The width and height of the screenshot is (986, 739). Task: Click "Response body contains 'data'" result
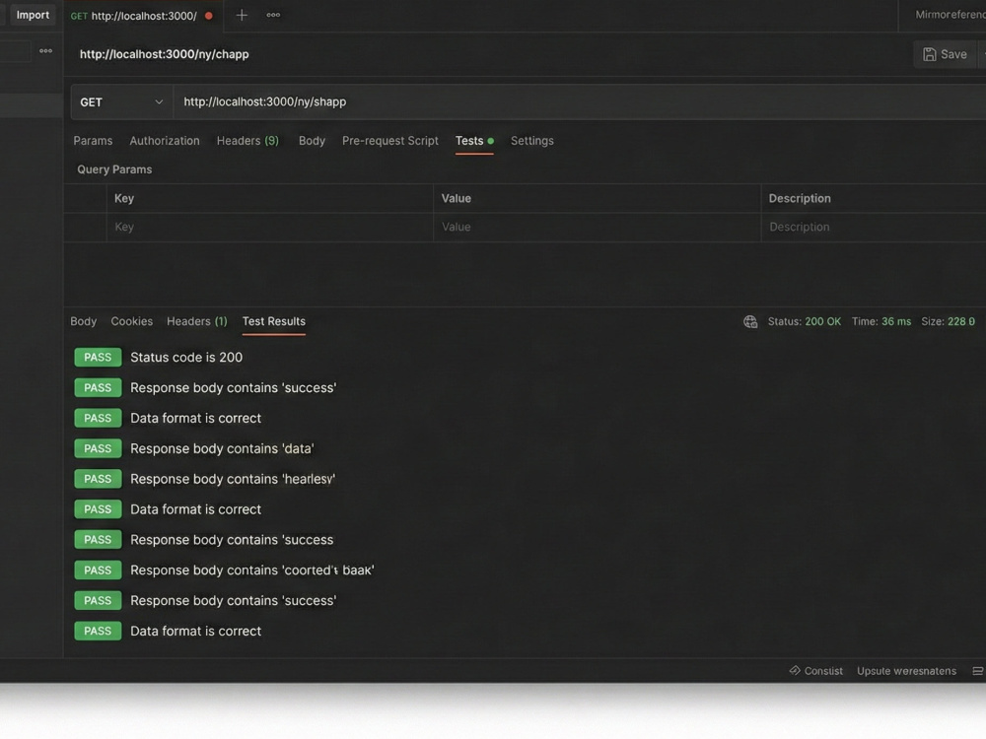point(222,448)
